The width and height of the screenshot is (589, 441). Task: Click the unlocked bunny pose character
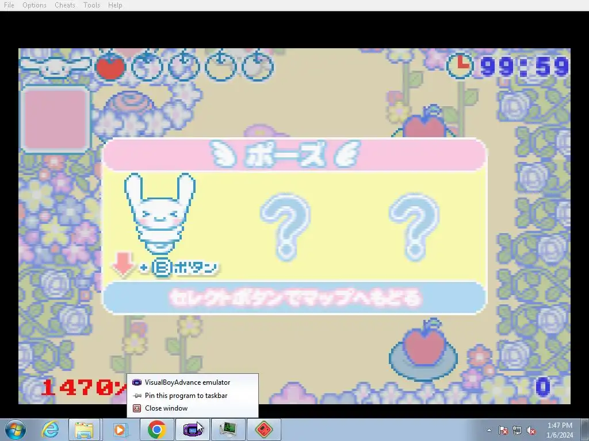[x=160, y=214]
